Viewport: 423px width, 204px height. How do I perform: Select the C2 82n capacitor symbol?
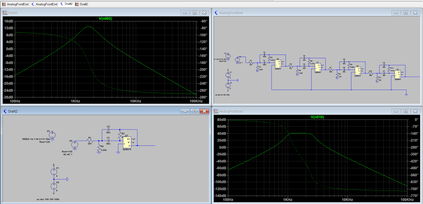108,129
